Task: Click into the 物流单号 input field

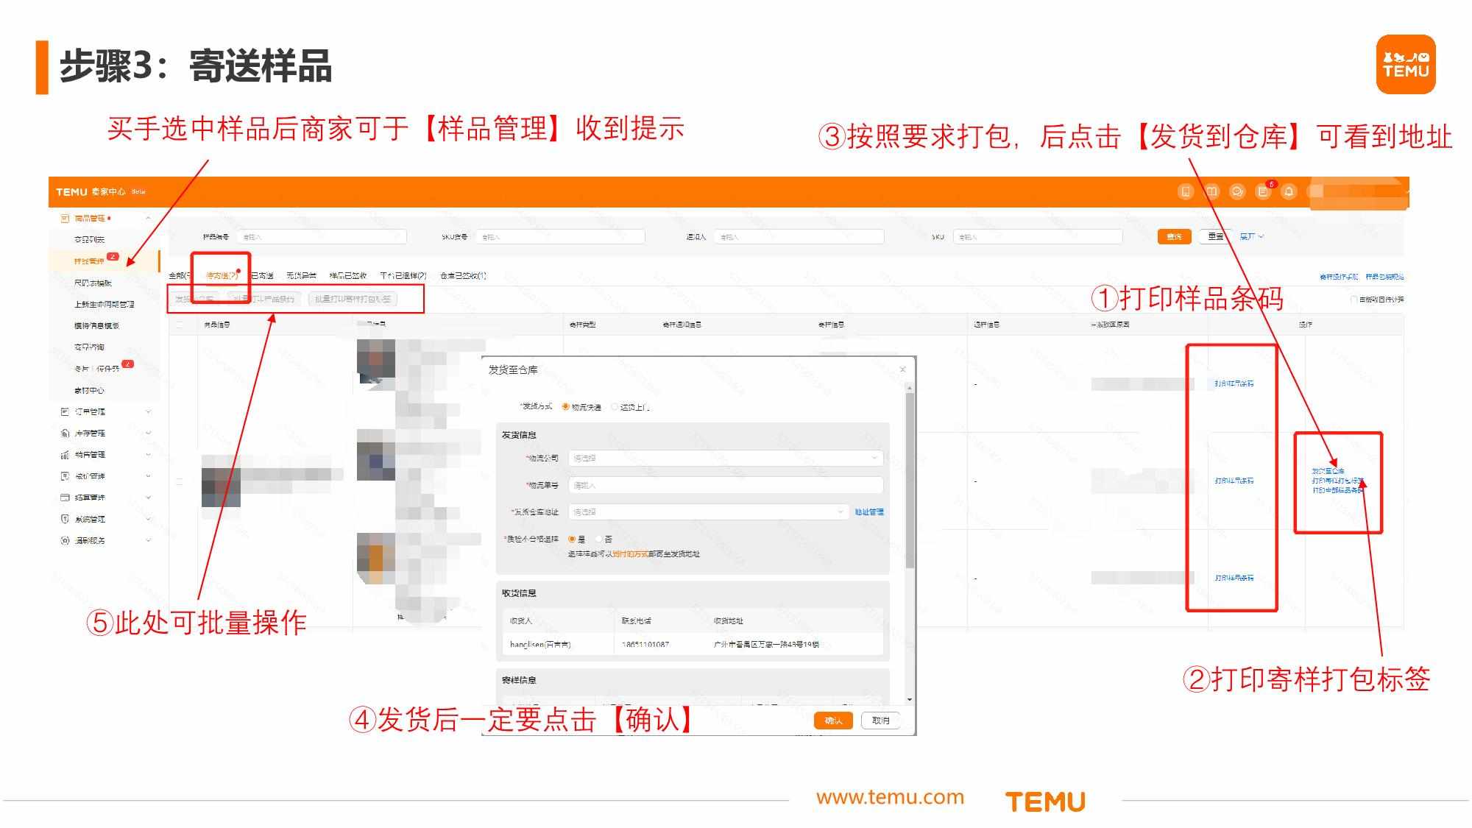Action: (725, 485)
